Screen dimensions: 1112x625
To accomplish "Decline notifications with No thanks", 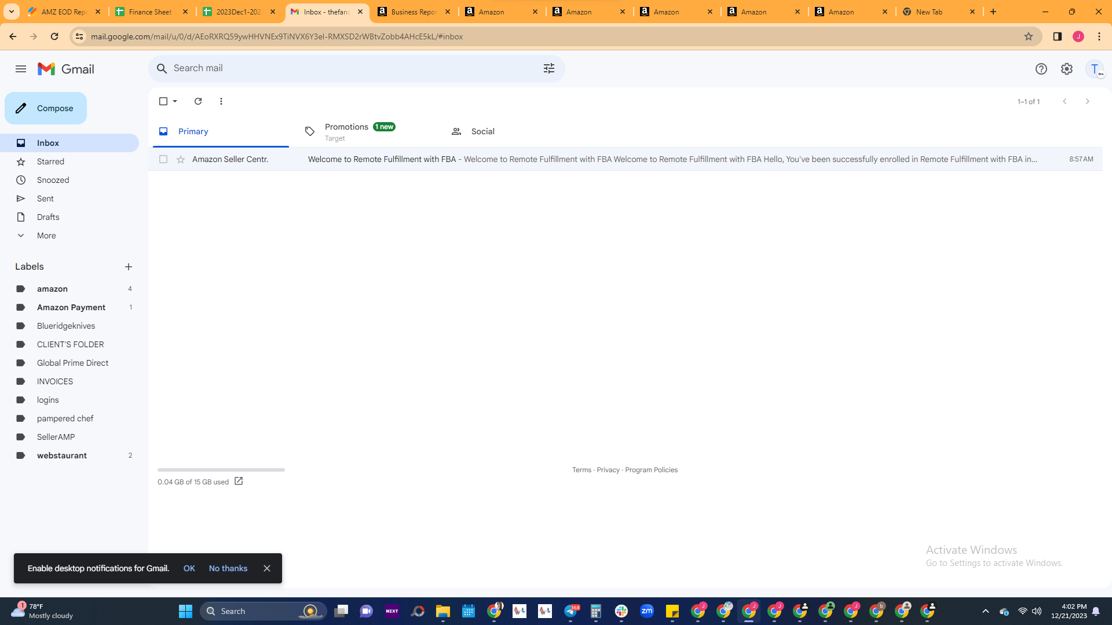I will coord(228,568).
